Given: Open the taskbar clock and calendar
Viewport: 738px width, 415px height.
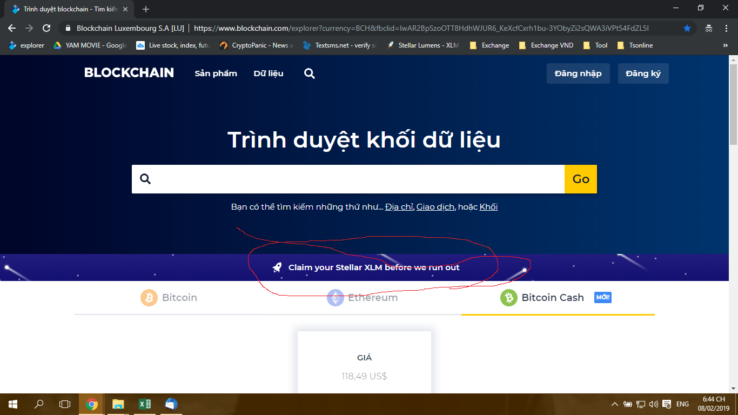Looking at the screenshot, I should tap(714, 404).
